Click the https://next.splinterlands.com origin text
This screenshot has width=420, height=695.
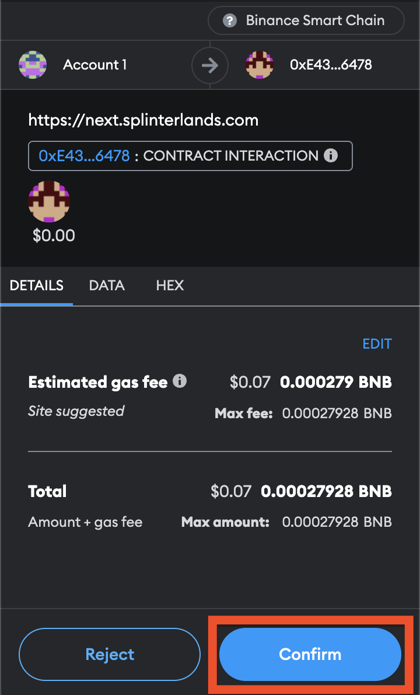click(x=143, y=120)
